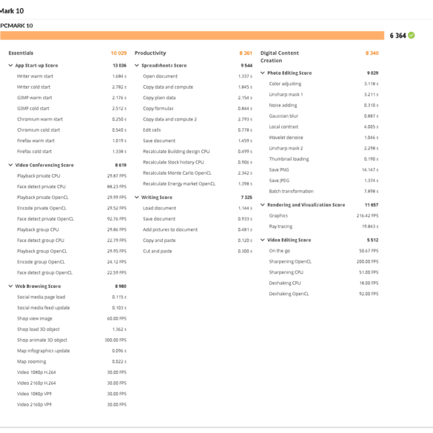Select the overall score 6 364

click(397, 36)
